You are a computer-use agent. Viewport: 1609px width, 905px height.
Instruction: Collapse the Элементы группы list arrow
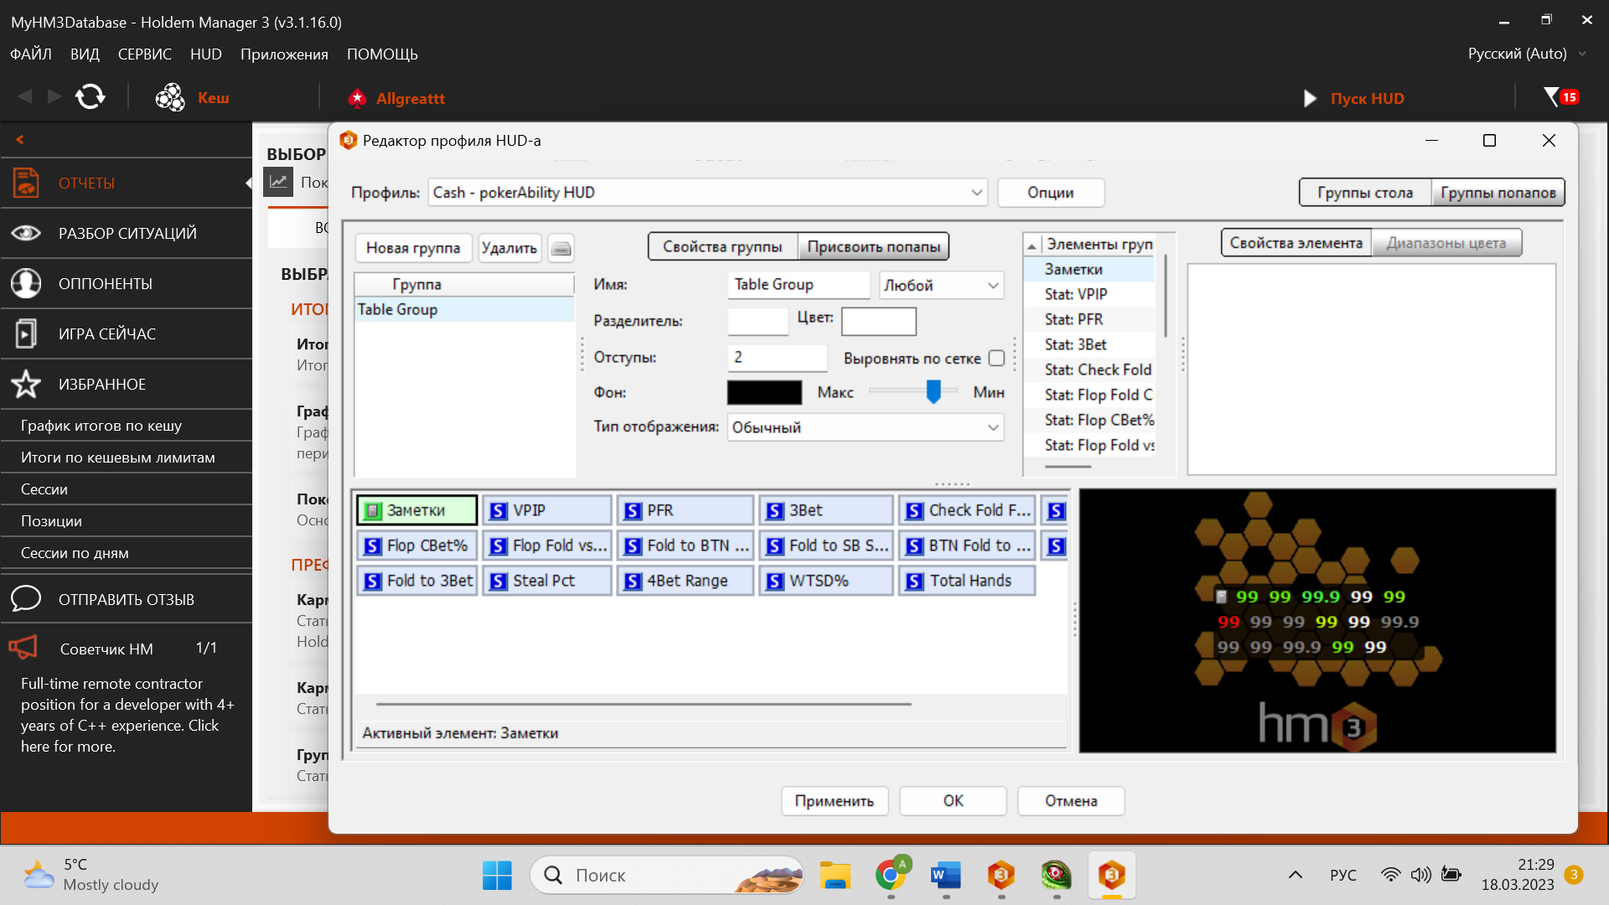(x=1032, y=246)
